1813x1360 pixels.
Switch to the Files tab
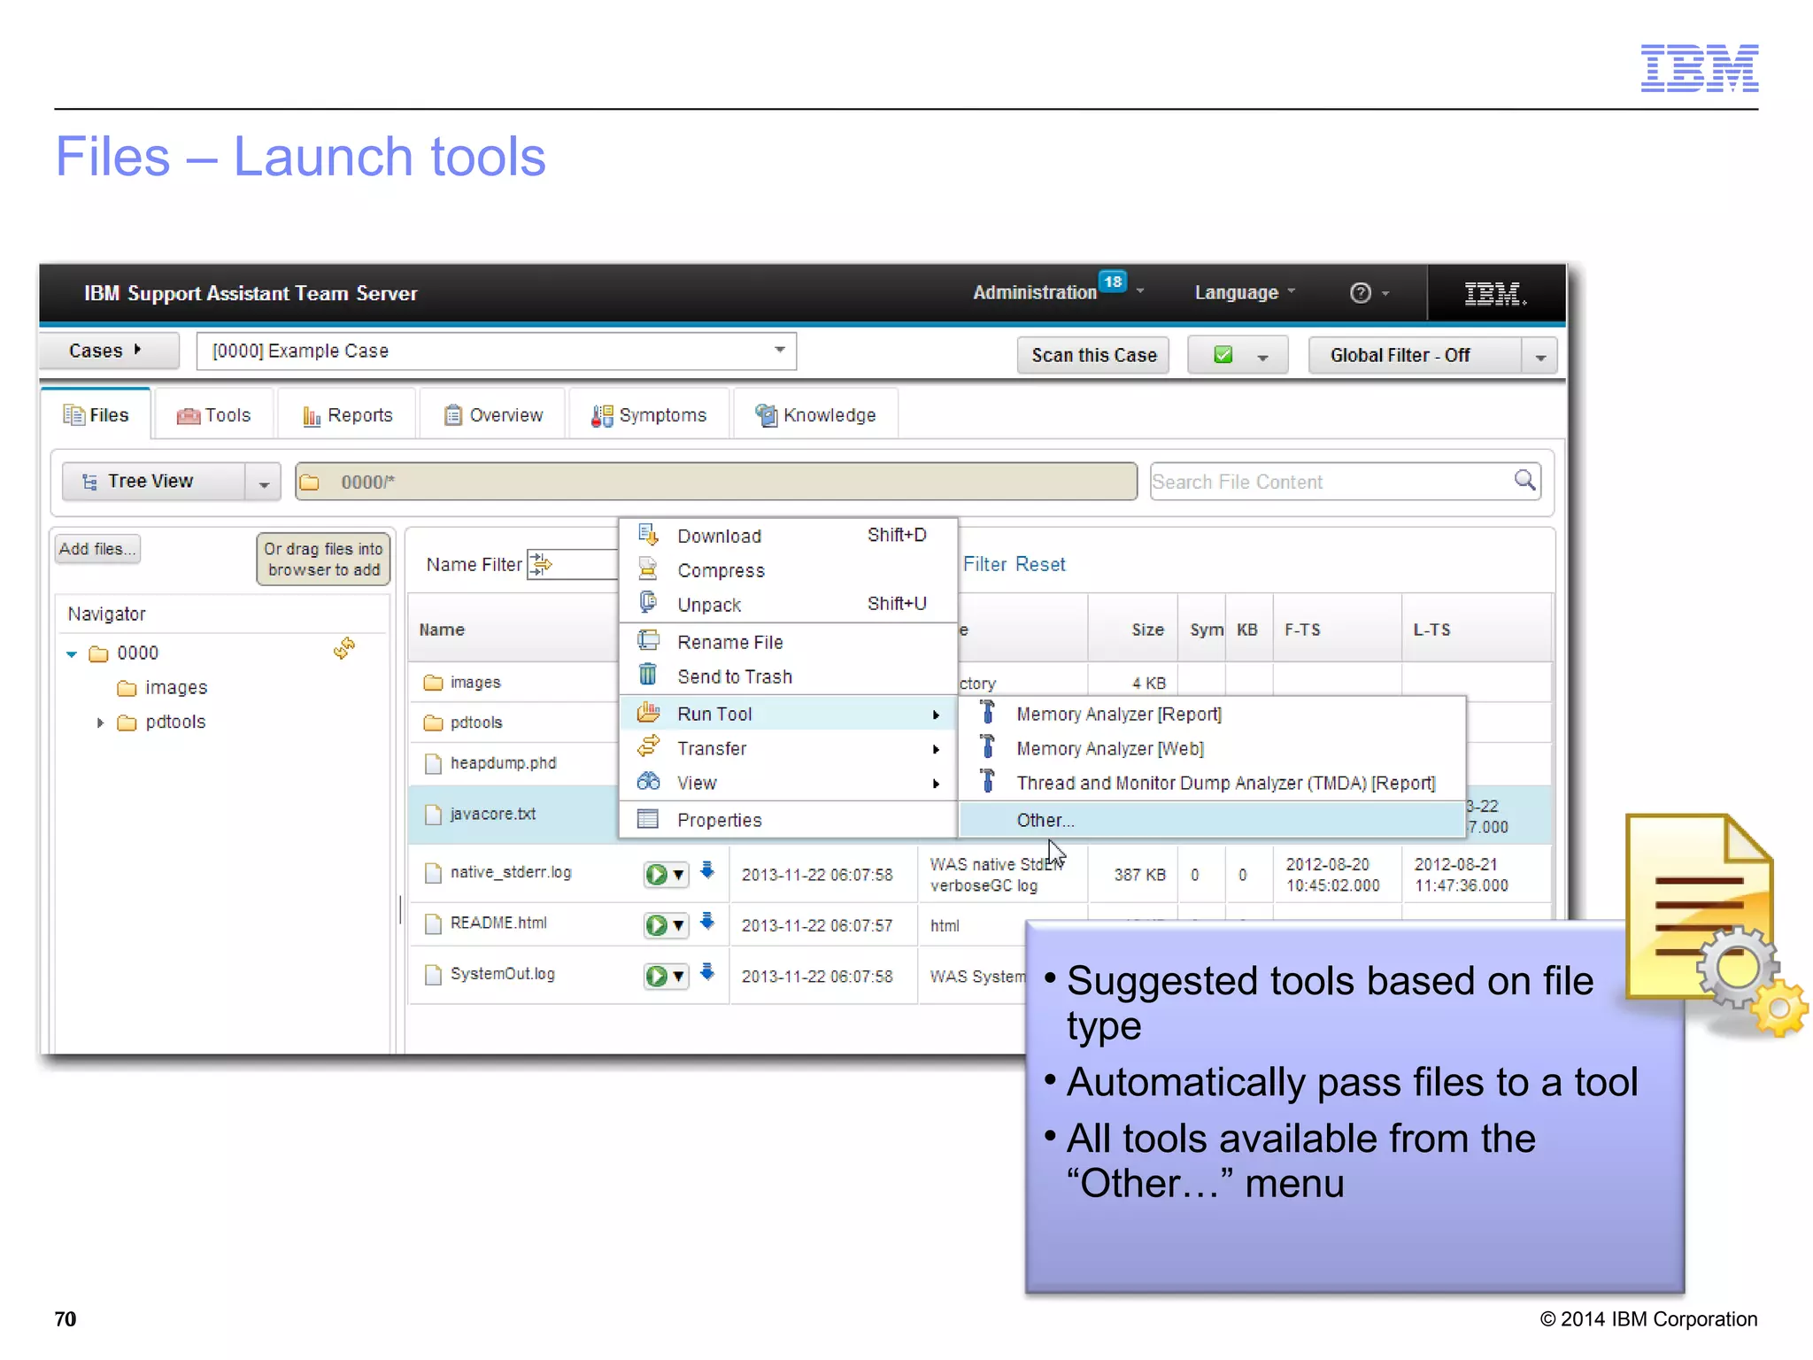(x=96, y=415)
